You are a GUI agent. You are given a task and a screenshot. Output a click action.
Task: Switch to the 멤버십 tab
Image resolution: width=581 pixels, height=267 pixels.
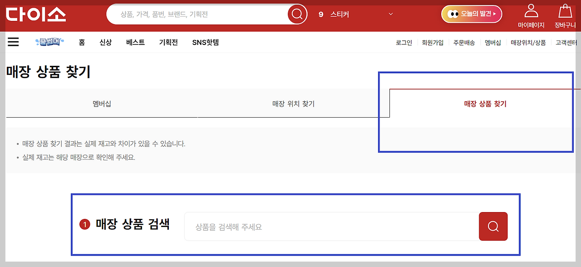[x=102, y=104]
